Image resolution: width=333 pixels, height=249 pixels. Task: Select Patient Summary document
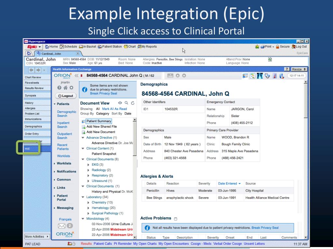coord(99,121)
